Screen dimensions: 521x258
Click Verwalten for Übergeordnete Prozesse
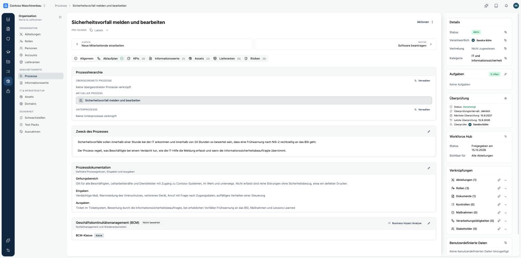[x=422, y=81]
